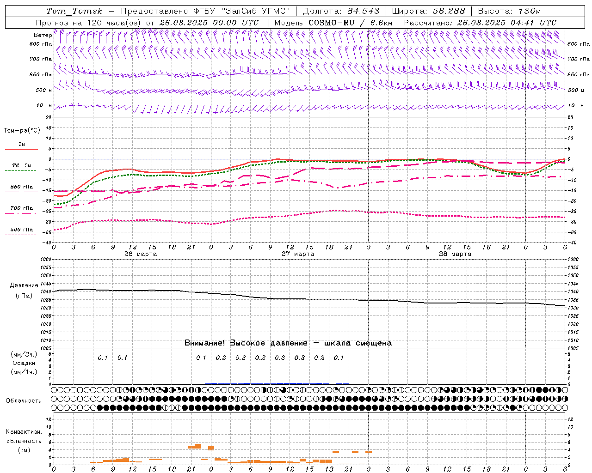Click the 'Высота: 130м' value
Screen dimensions: 592x473
pyautogui.click(x=510, y=11)
